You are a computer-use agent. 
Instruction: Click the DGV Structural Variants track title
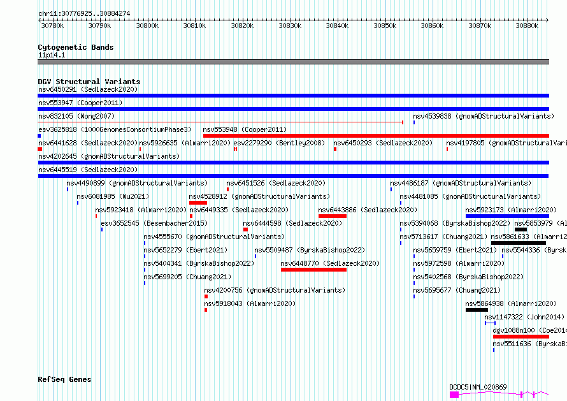pyautogui.click(x=89, y=82)
